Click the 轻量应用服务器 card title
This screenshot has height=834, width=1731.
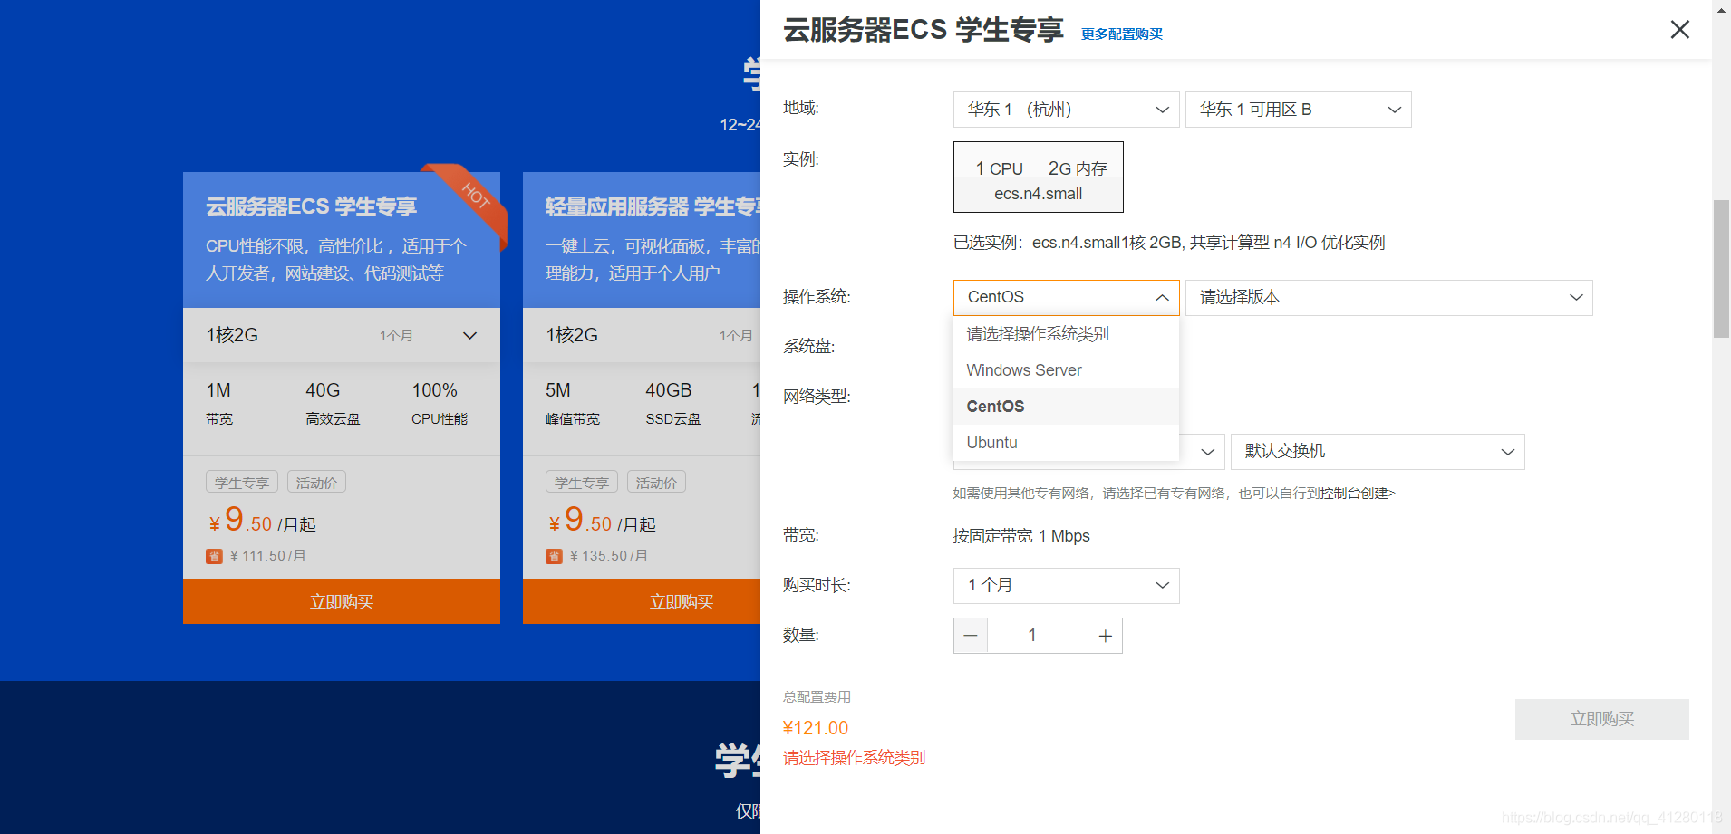tap(653, 206)
